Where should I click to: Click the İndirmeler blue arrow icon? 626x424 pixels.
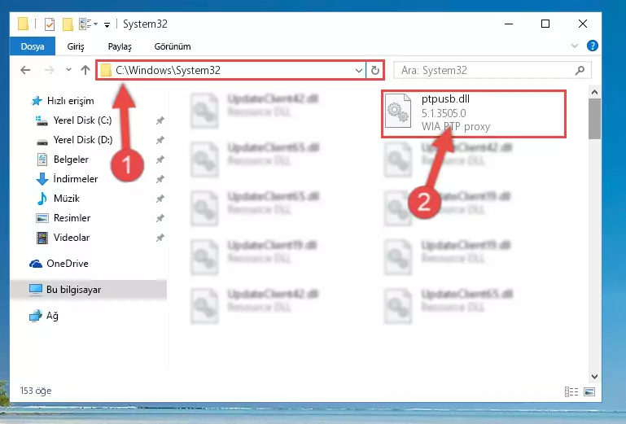point(42,179)
